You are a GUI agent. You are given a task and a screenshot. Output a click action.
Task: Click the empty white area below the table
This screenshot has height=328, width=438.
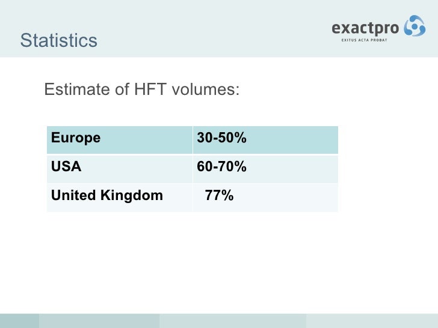[219, 262]
